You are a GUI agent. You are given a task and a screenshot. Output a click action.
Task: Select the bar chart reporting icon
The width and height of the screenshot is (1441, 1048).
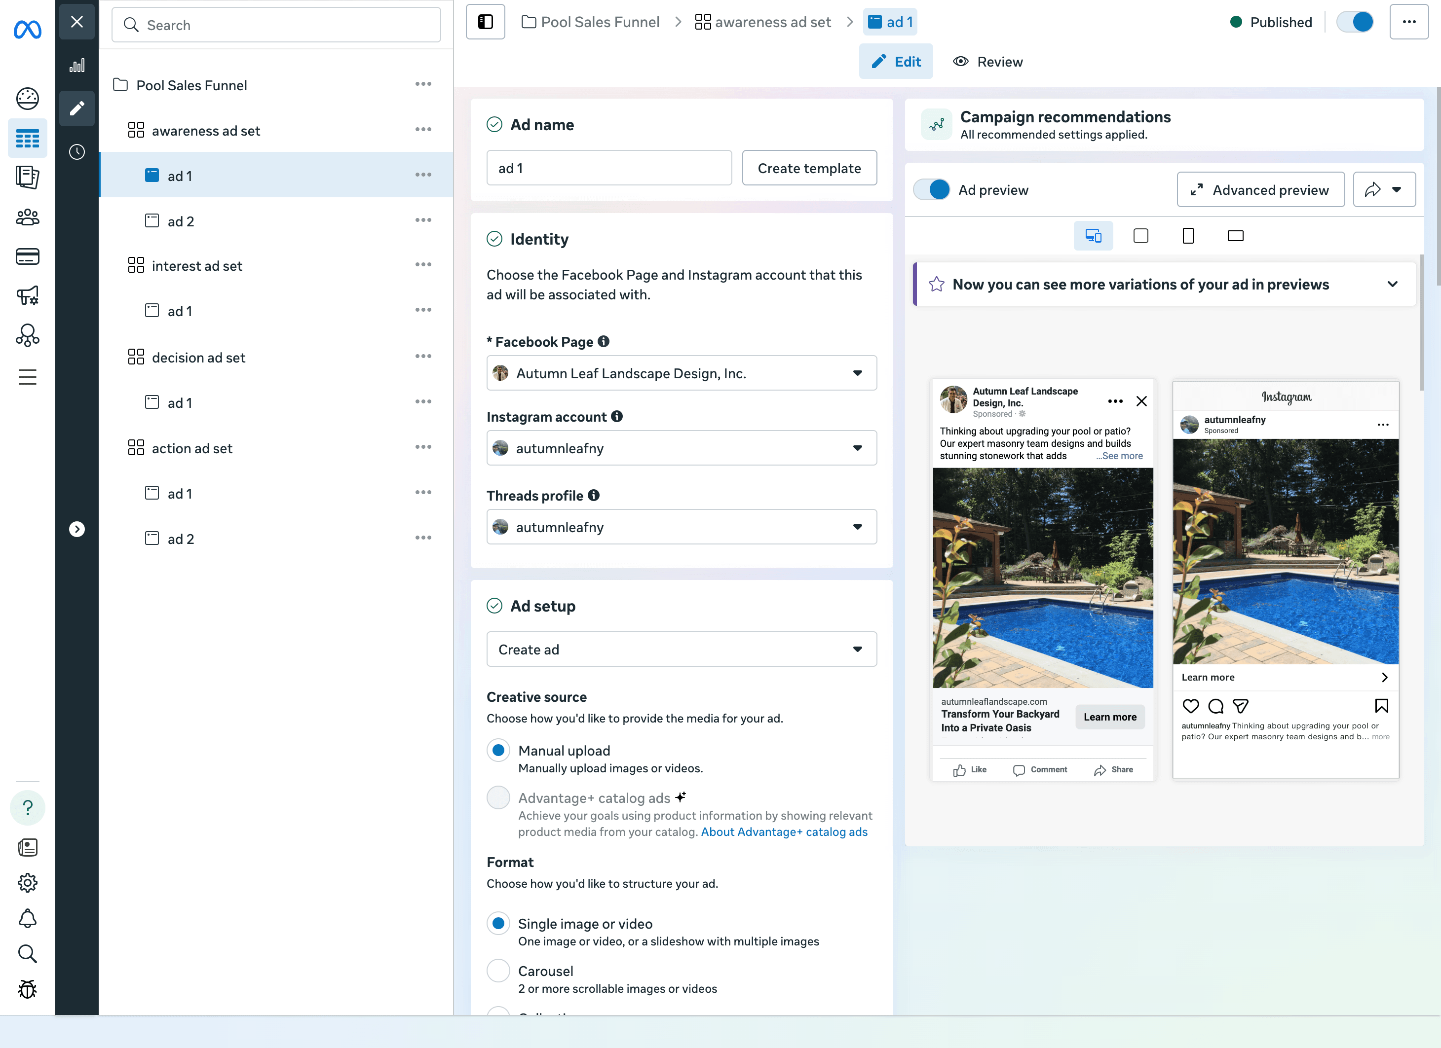point(77,66)
